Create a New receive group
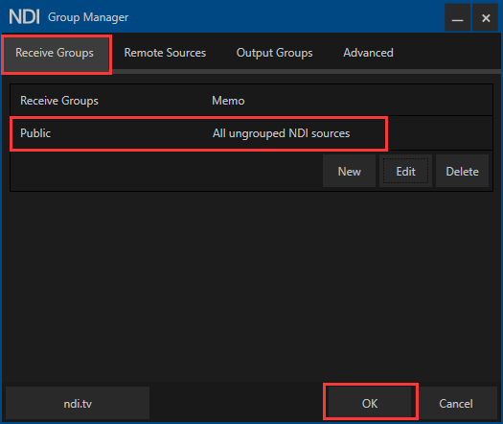Image resolution: width=503 pixels, height=424 pixels. [349, 171]
